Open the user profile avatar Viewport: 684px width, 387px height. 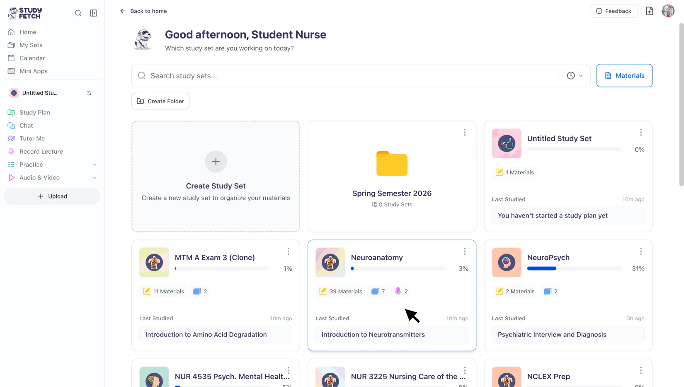668,11
